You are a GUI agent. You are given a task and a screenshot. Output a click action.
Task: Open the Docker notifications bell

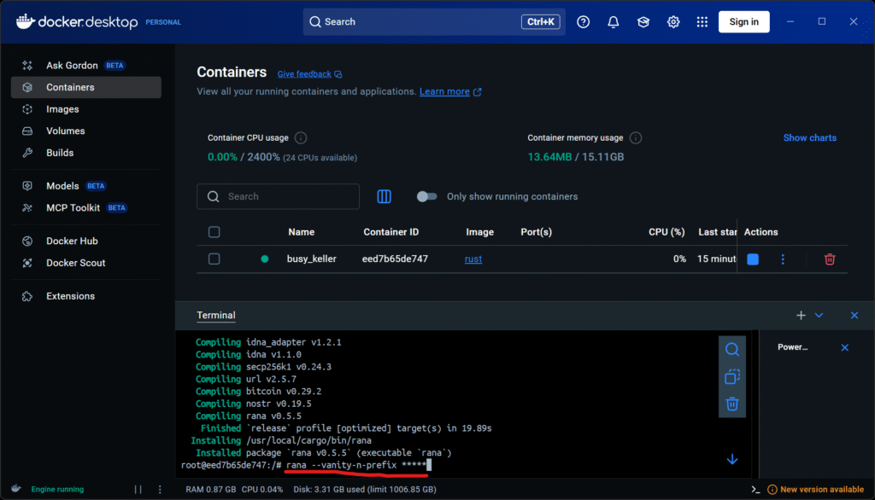(614, 22)
